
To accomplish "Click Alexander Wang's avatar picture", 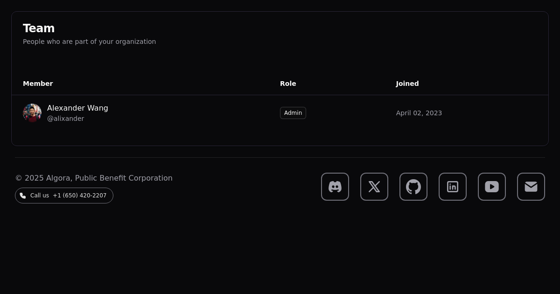I will pyautogui.click(x=32, y=113).
